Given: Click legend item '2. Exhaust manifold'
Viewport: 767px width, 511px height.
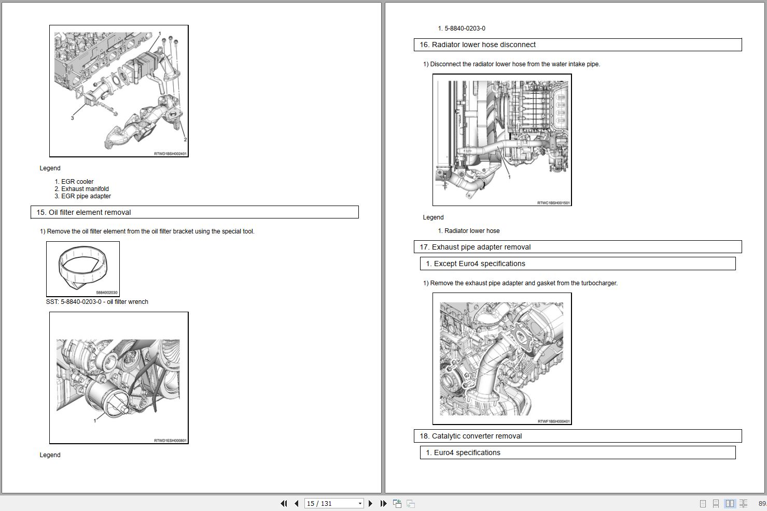Looking at the screenshot, I should [x=82, y=189].
